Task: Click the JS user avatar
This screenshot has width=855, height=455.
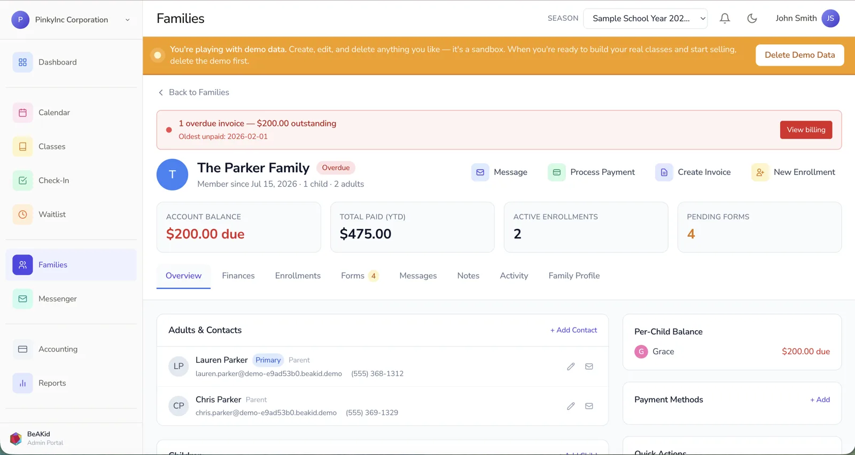Action: (830, 18)
